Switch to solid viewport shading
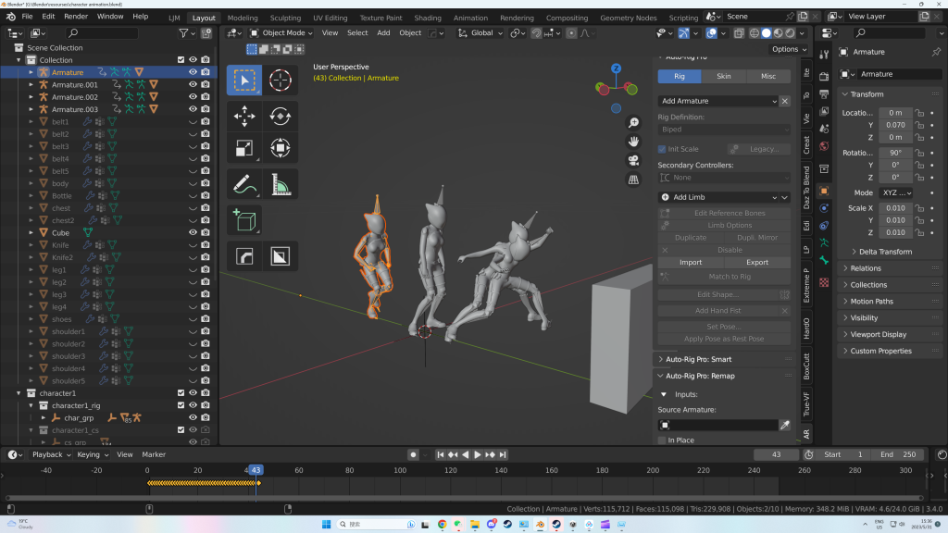 tap(766, 33)
